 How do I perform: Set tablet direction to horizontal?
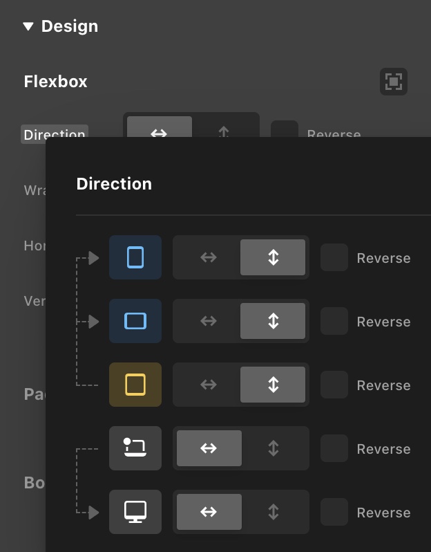coord(209,385)
